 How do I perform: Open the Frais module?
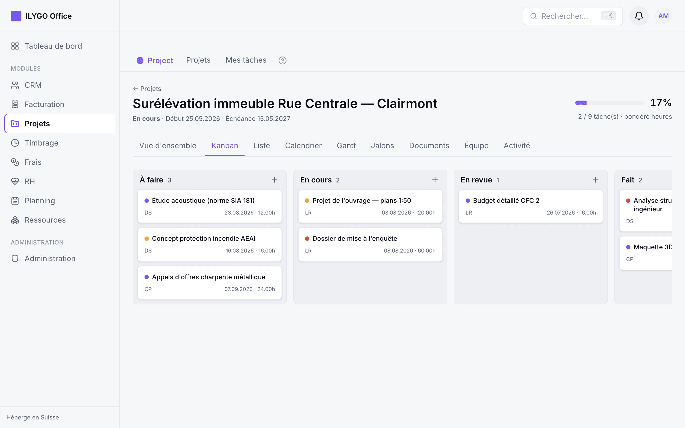60,162
